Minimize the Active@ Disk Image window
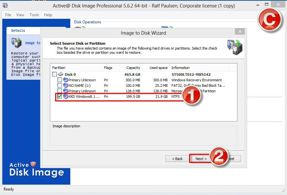The width and height of the screenshot is (287, 195). pyautogui.click(x=258, y=5)
